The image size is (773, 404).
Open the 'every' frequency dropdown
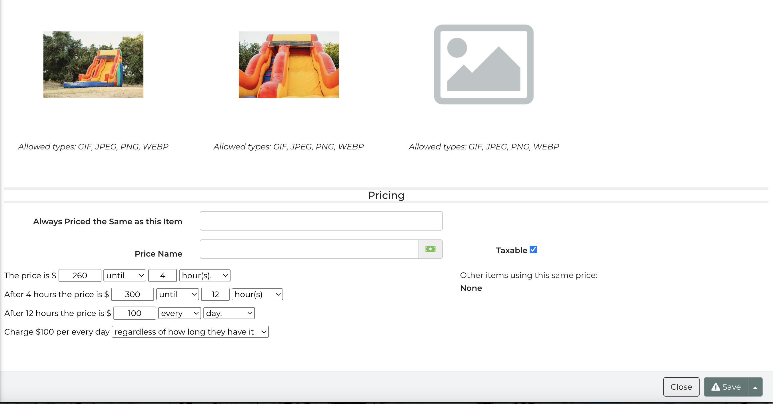[179, 313]
